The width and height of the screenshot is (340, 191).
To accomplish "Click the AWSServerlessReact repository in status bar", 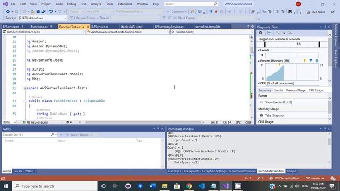I will coord(285,178).
